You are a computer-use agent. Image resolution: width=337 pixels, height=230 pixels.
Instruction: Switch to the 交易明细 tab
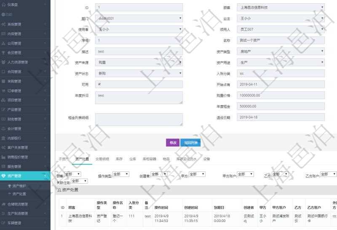tap(102, 159)
